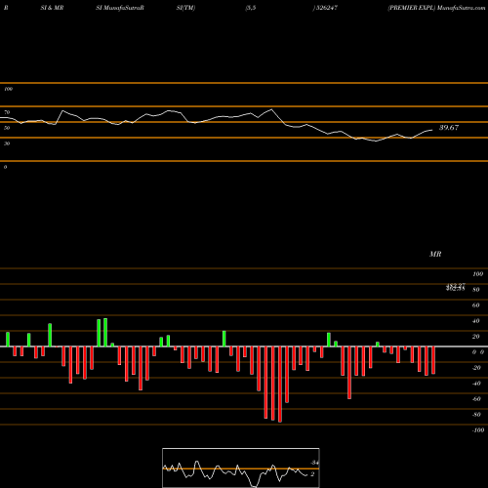
Task: Click the MR scale label 40
Action: point(476,321)
